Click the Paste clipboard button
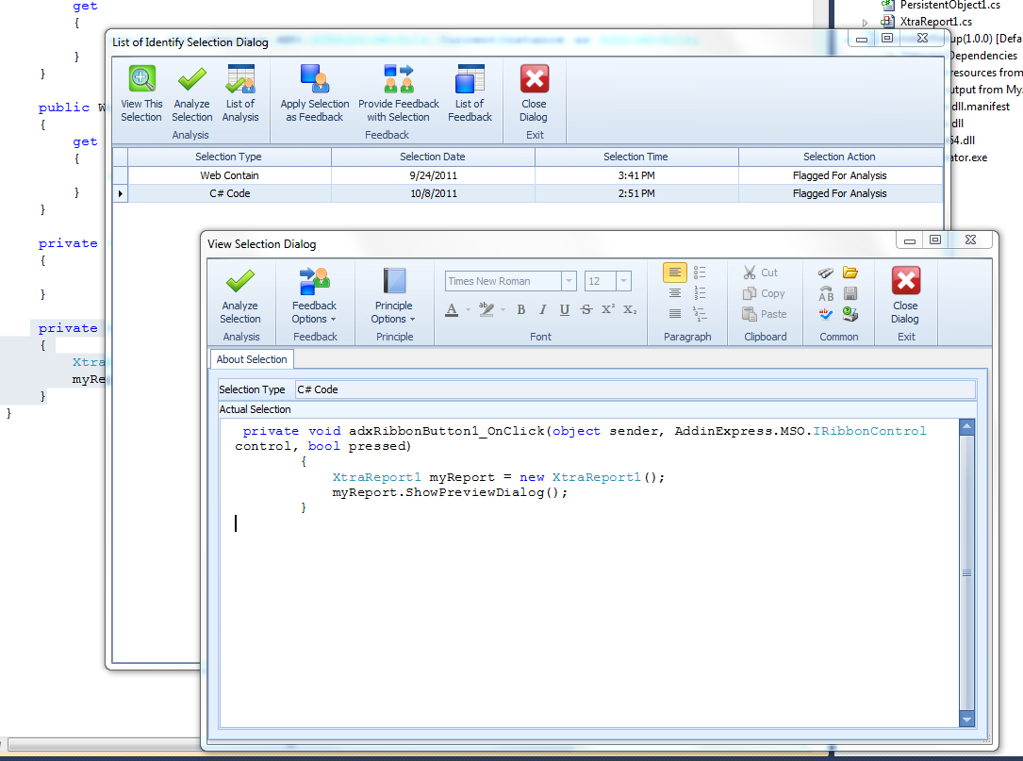 [765, 314]
